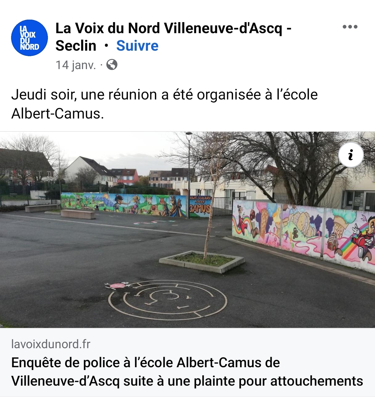The image size is (375, 397).
Task: Open the school courtyard article photo
Action: (x=187, y=230)
